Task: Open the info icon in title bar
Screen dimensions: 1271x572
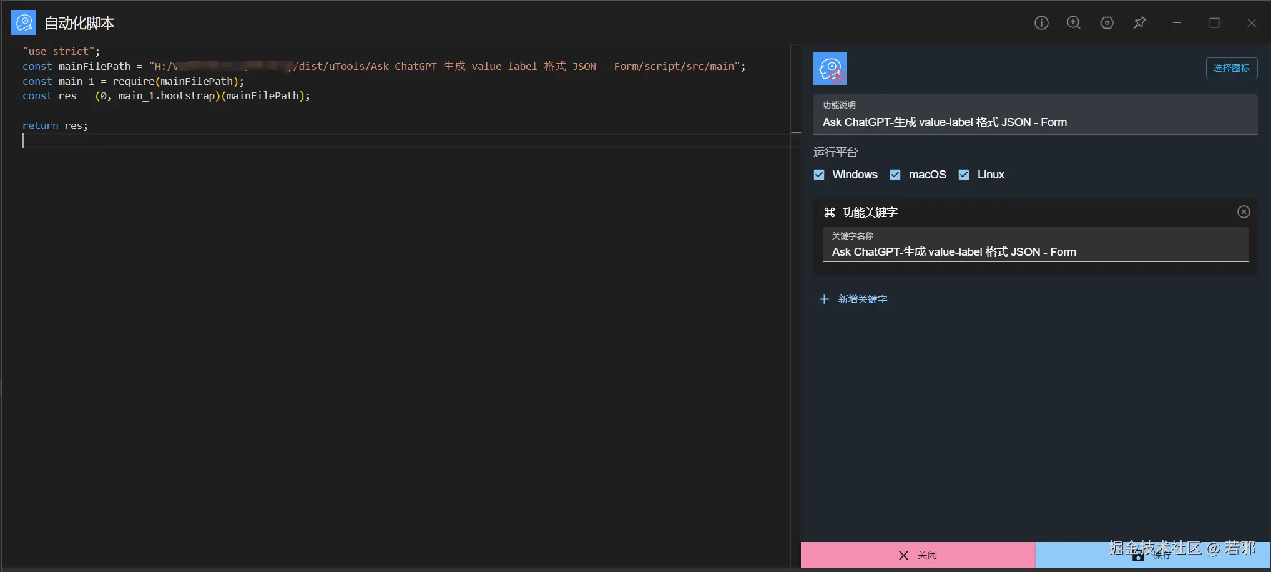Action: [x=1041, y=23]
